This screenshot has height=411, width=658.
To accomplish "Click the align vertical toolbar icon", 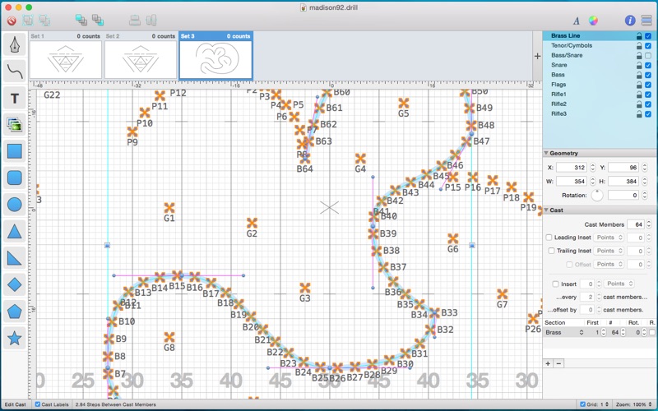I will (135, 20).
